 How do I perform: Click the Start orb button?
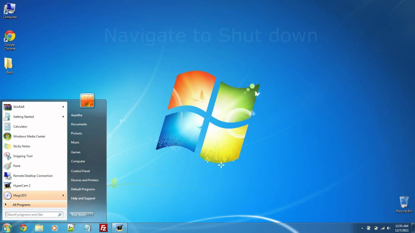point(7,228)
